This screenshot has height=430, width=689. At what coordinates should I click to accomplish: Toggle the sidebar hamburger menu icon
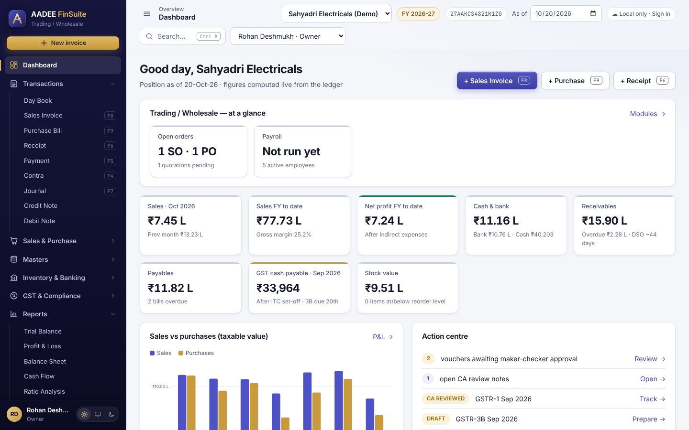click(x=147, y=14)
